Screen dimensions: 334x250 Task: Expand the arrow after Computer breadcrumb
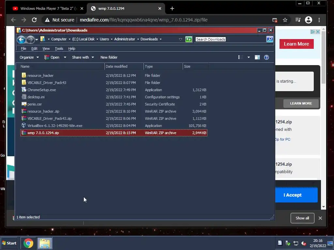(x=69, y=39)
